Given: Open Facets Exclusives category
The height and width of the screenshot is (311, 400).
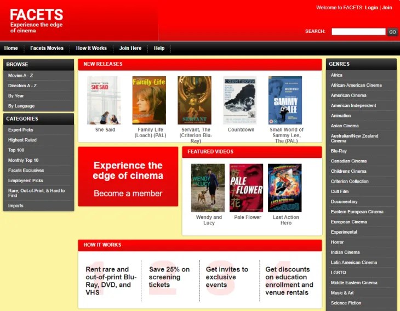Looking at the screenshot, I should pyautogui.click(x=26, y=170).
